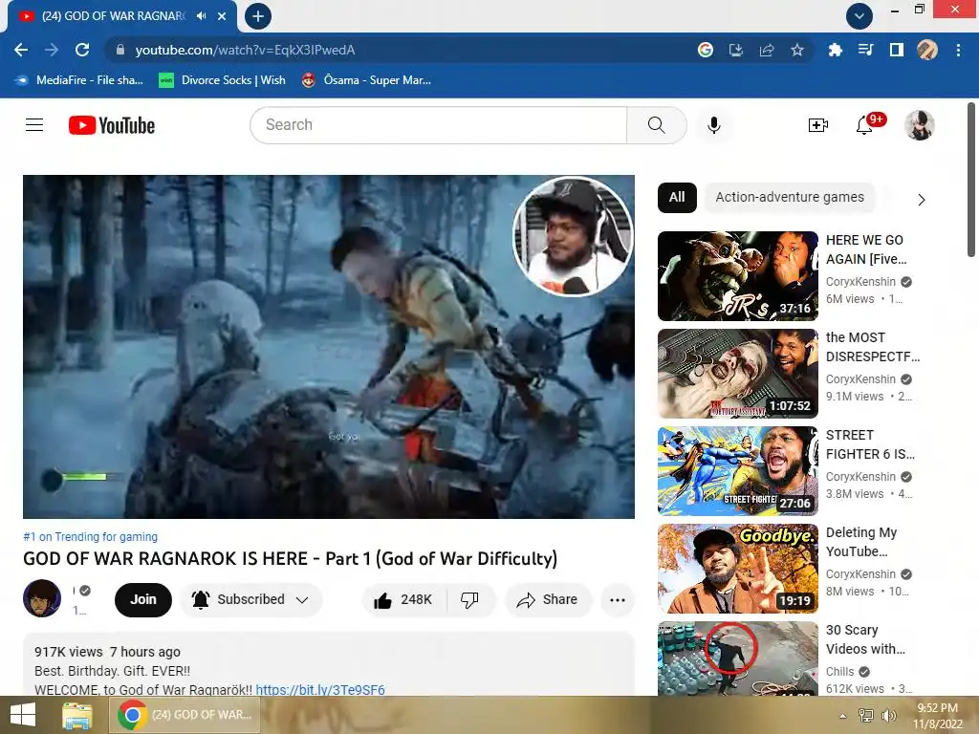Open Deleting My YouTube video thumbnail
The height and width of the screenshot is (734, 979).
click(x=737, y=568)
